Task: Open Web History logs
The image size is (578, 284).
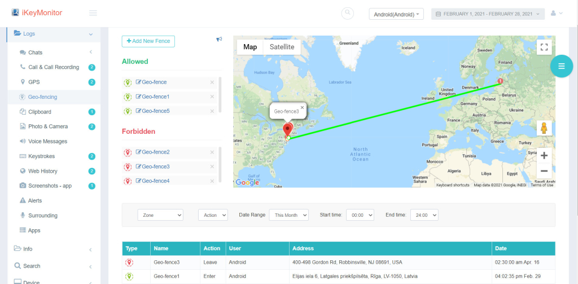Action: pyautogui.click(x=54, y=171)
